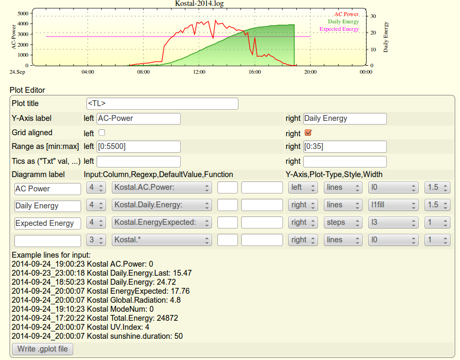Open the steps plot-type dropdown
Screen dimensions: 460x360
point(342,223)
